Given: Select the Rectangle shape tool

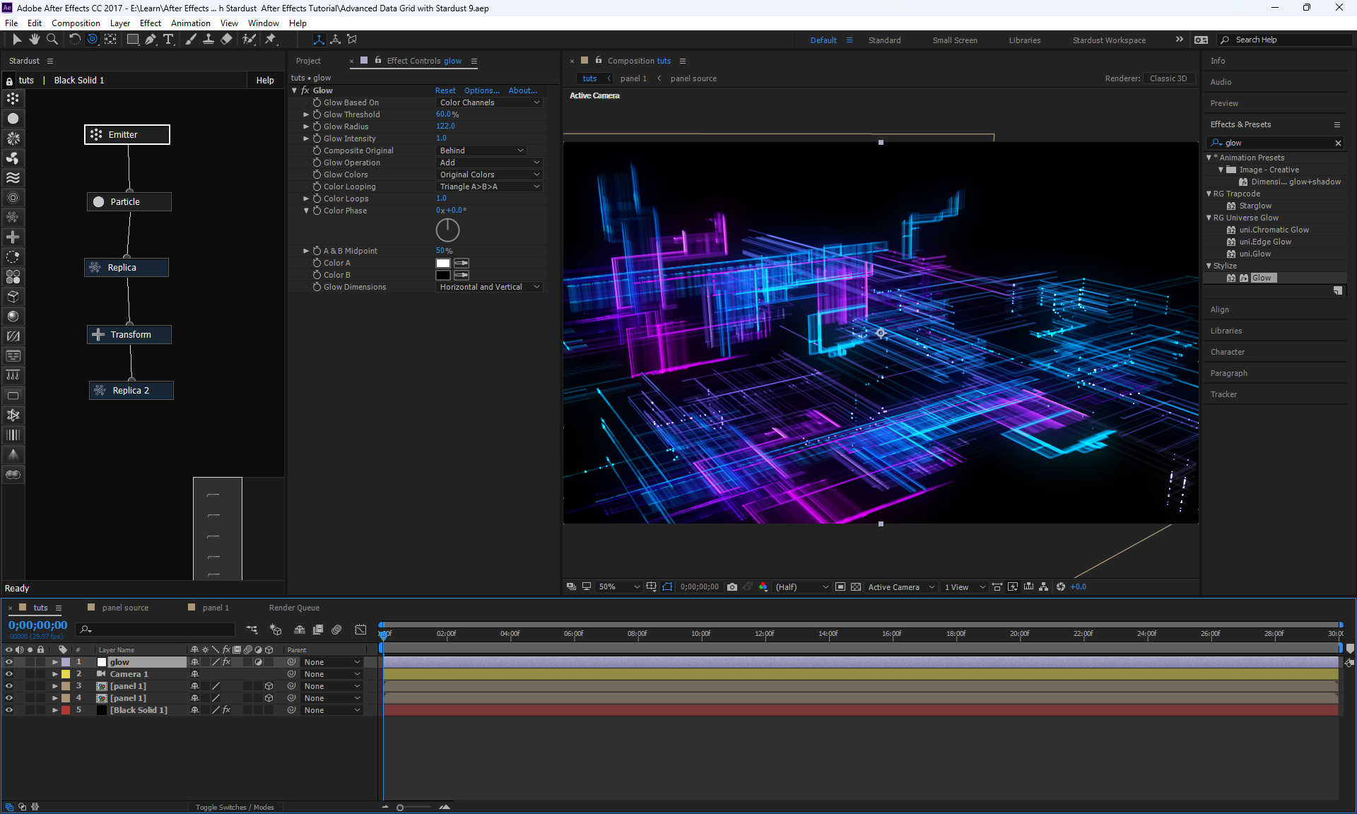Looking at the screenshot, I should [132, 40].
